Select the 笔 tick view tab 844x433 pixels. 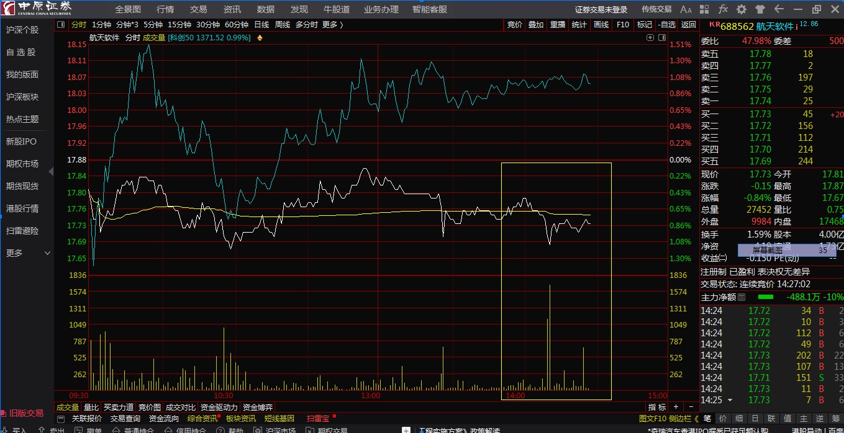click(x=707, y=419)
